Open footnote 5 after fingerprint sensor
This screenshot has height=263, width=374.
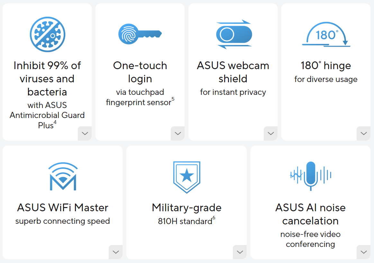pyautogui.click(x=173, y=99)
